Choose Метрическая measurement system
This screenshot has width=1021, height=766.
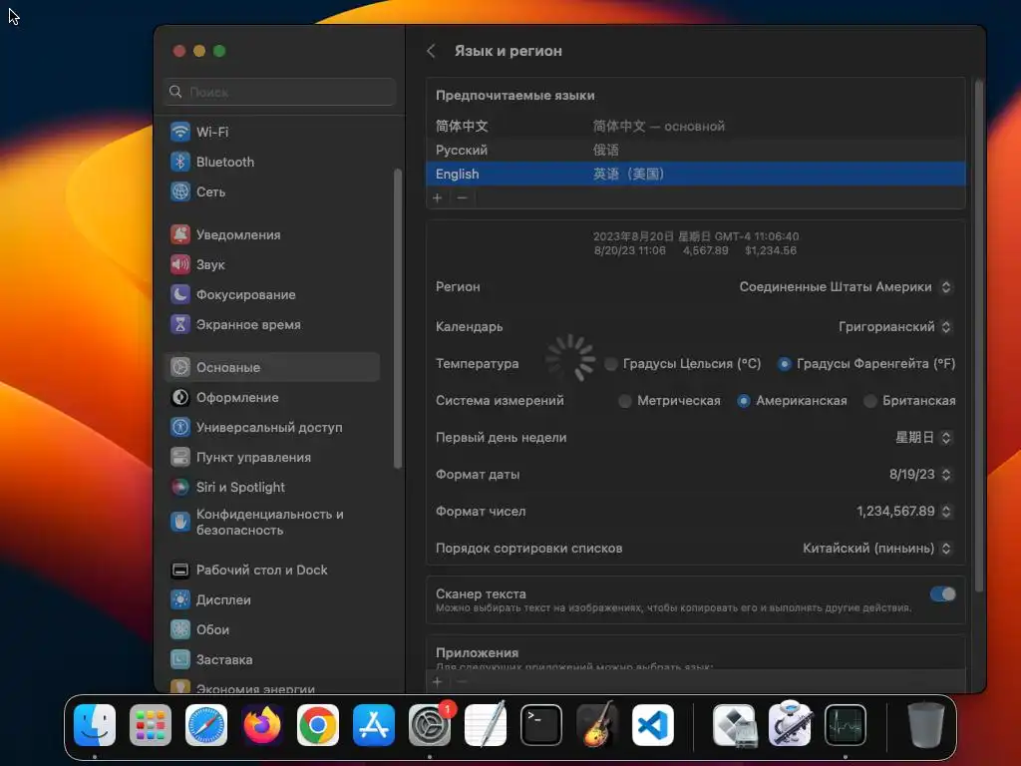click(x=625, y=401)
